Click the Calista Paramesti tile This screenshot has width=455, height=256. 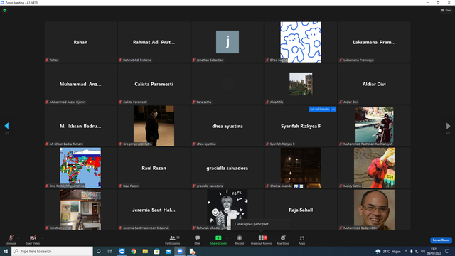coord(154,84)
